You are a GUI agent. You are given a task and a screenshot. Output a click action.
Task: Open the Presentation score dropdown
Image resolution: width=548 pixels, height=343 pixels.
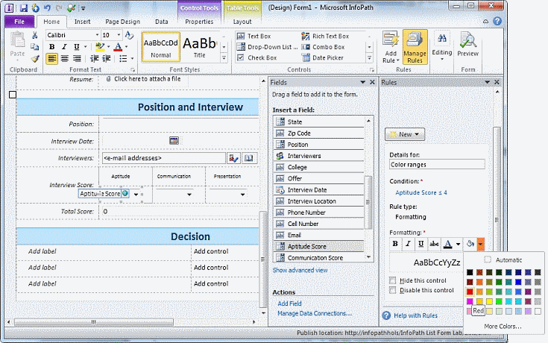pyautogui.click(x=242, y=195)
